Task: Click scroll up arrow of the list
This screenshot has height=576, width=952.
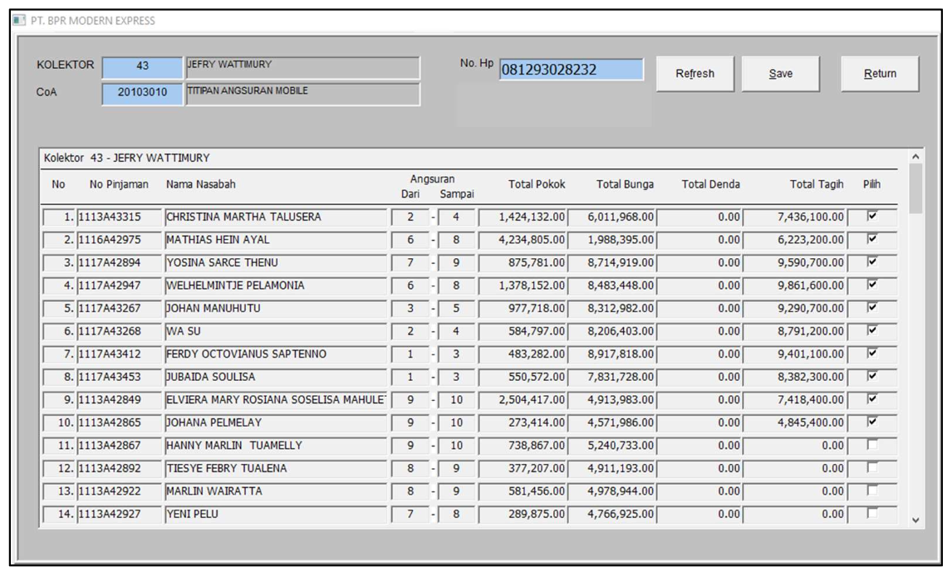Action: [x=915, y=156]
